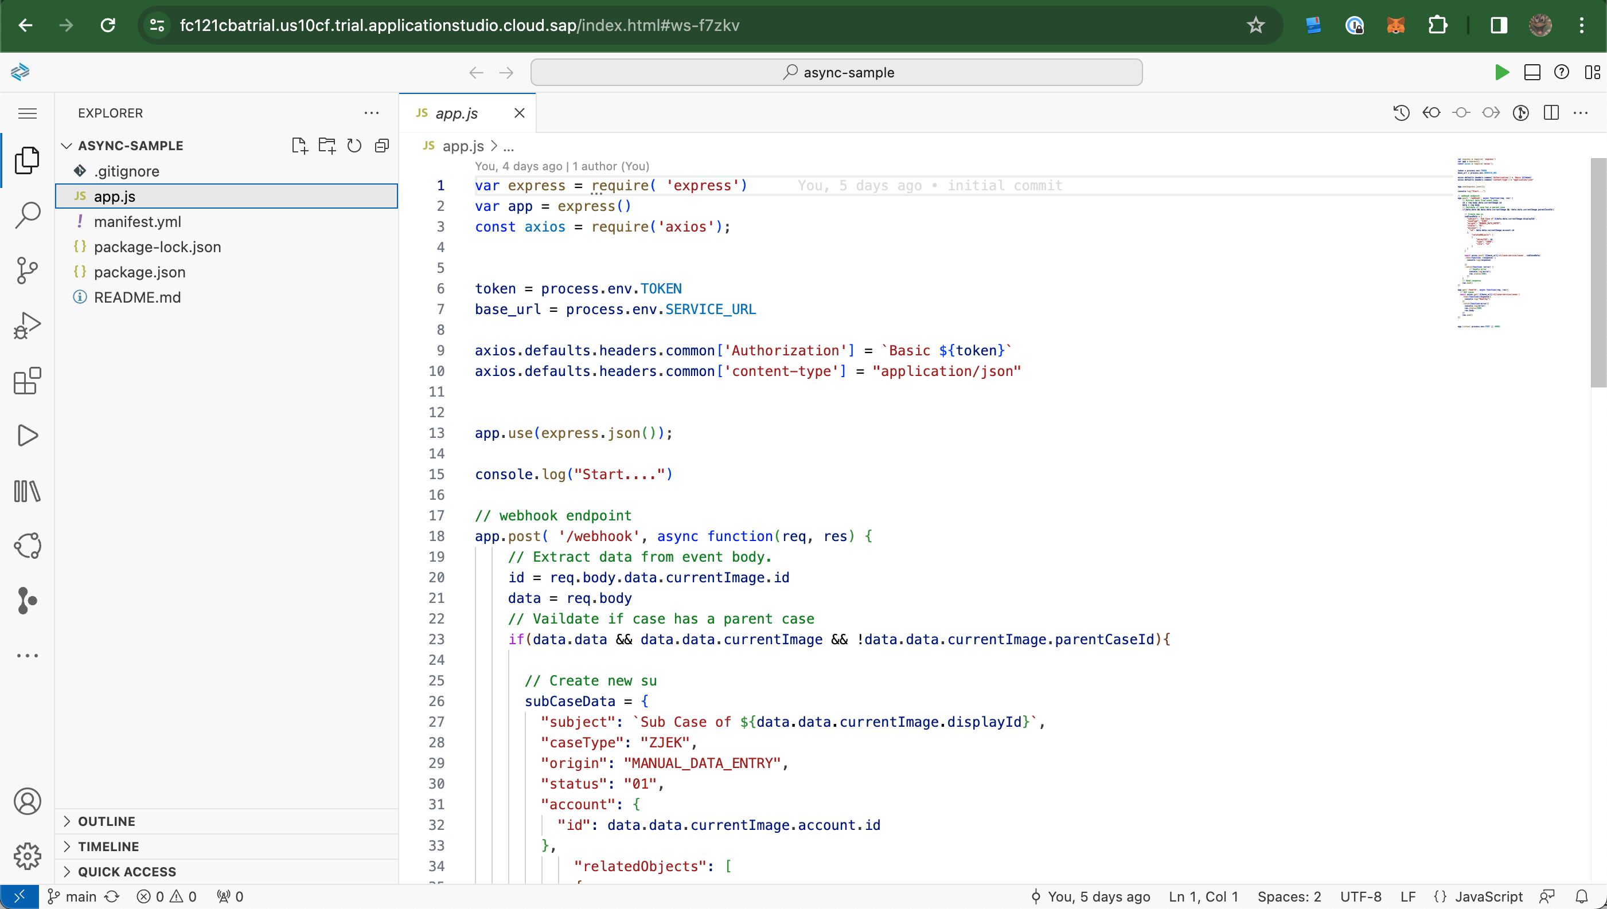This screenshot has width=1607, height=909.
Task: Open next revision arrow icon in editor toolbar
Action: [x=1491, y=112]
